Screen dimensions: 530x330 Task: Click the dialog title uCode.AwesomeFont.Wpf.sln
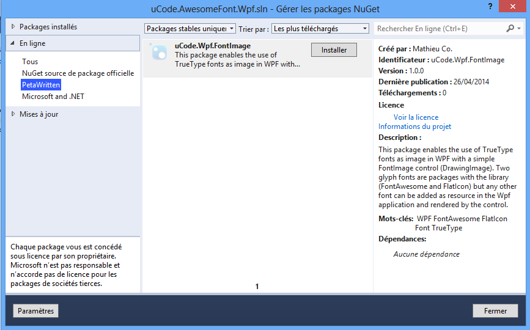click(210, 9)
